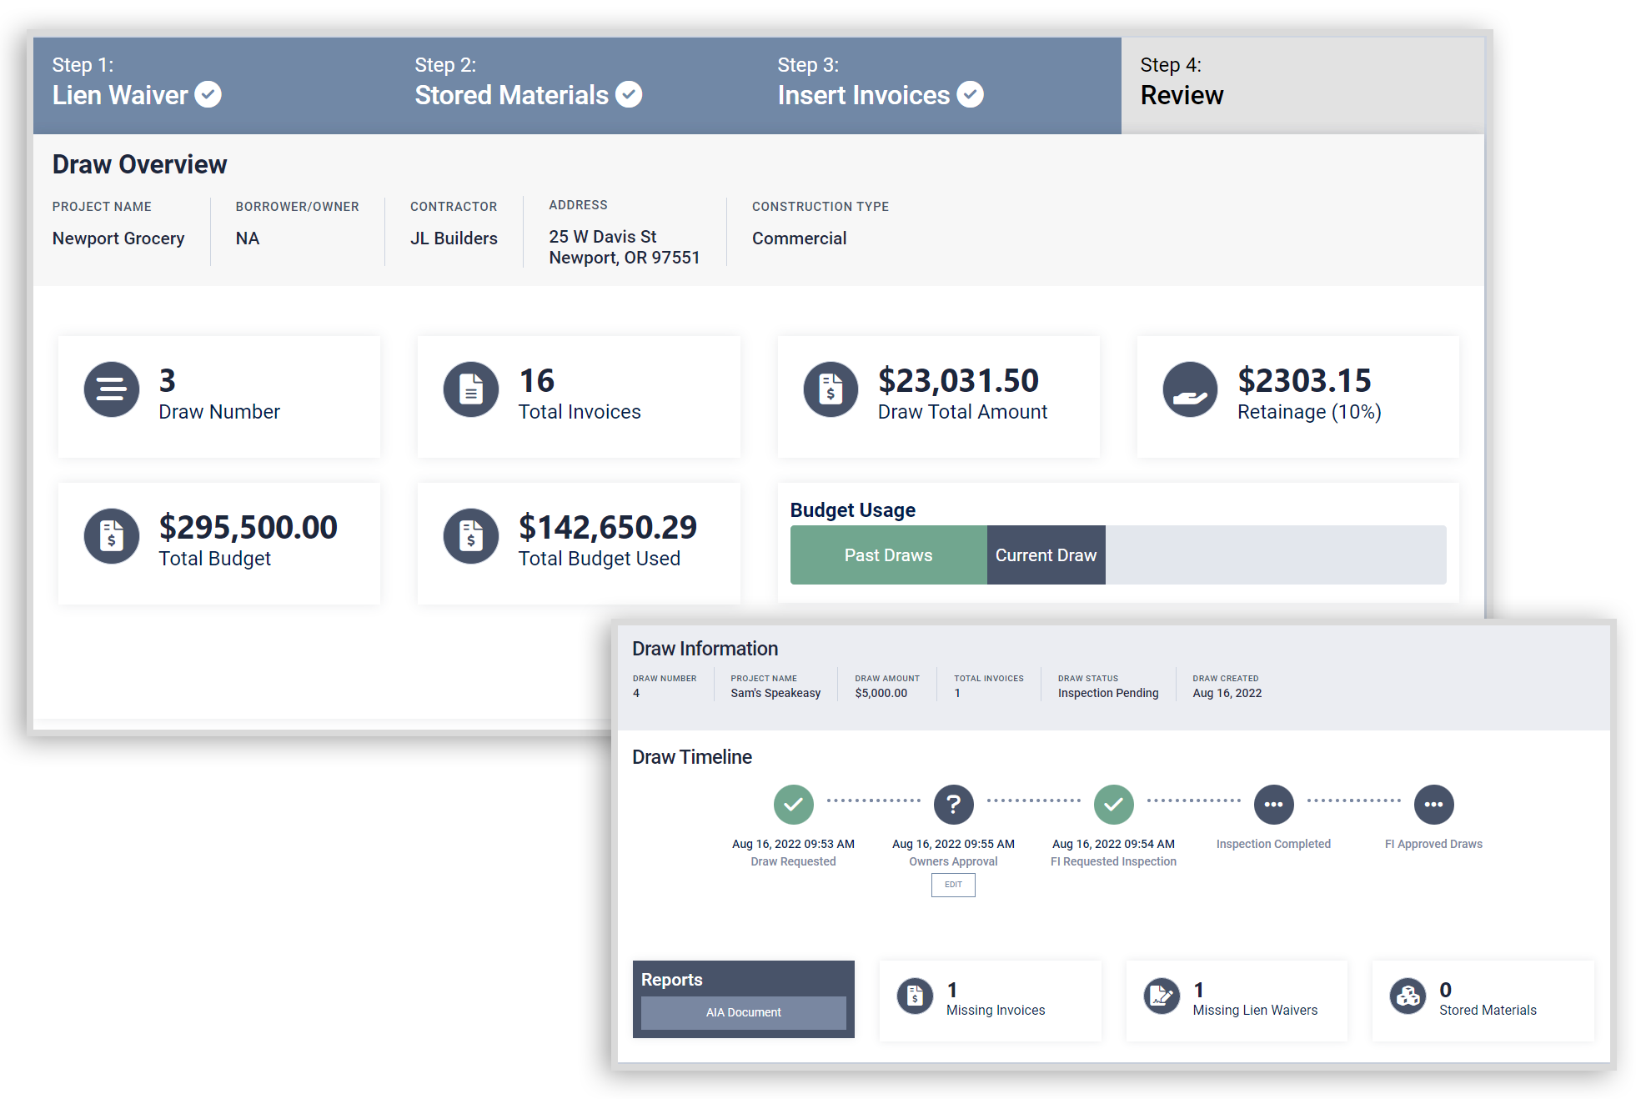Click the $5,000.00 draw amount
This screenshot has height=1099, width=1636.
(881, 693)
